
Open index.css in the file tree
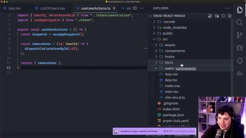tap(172, 86)
